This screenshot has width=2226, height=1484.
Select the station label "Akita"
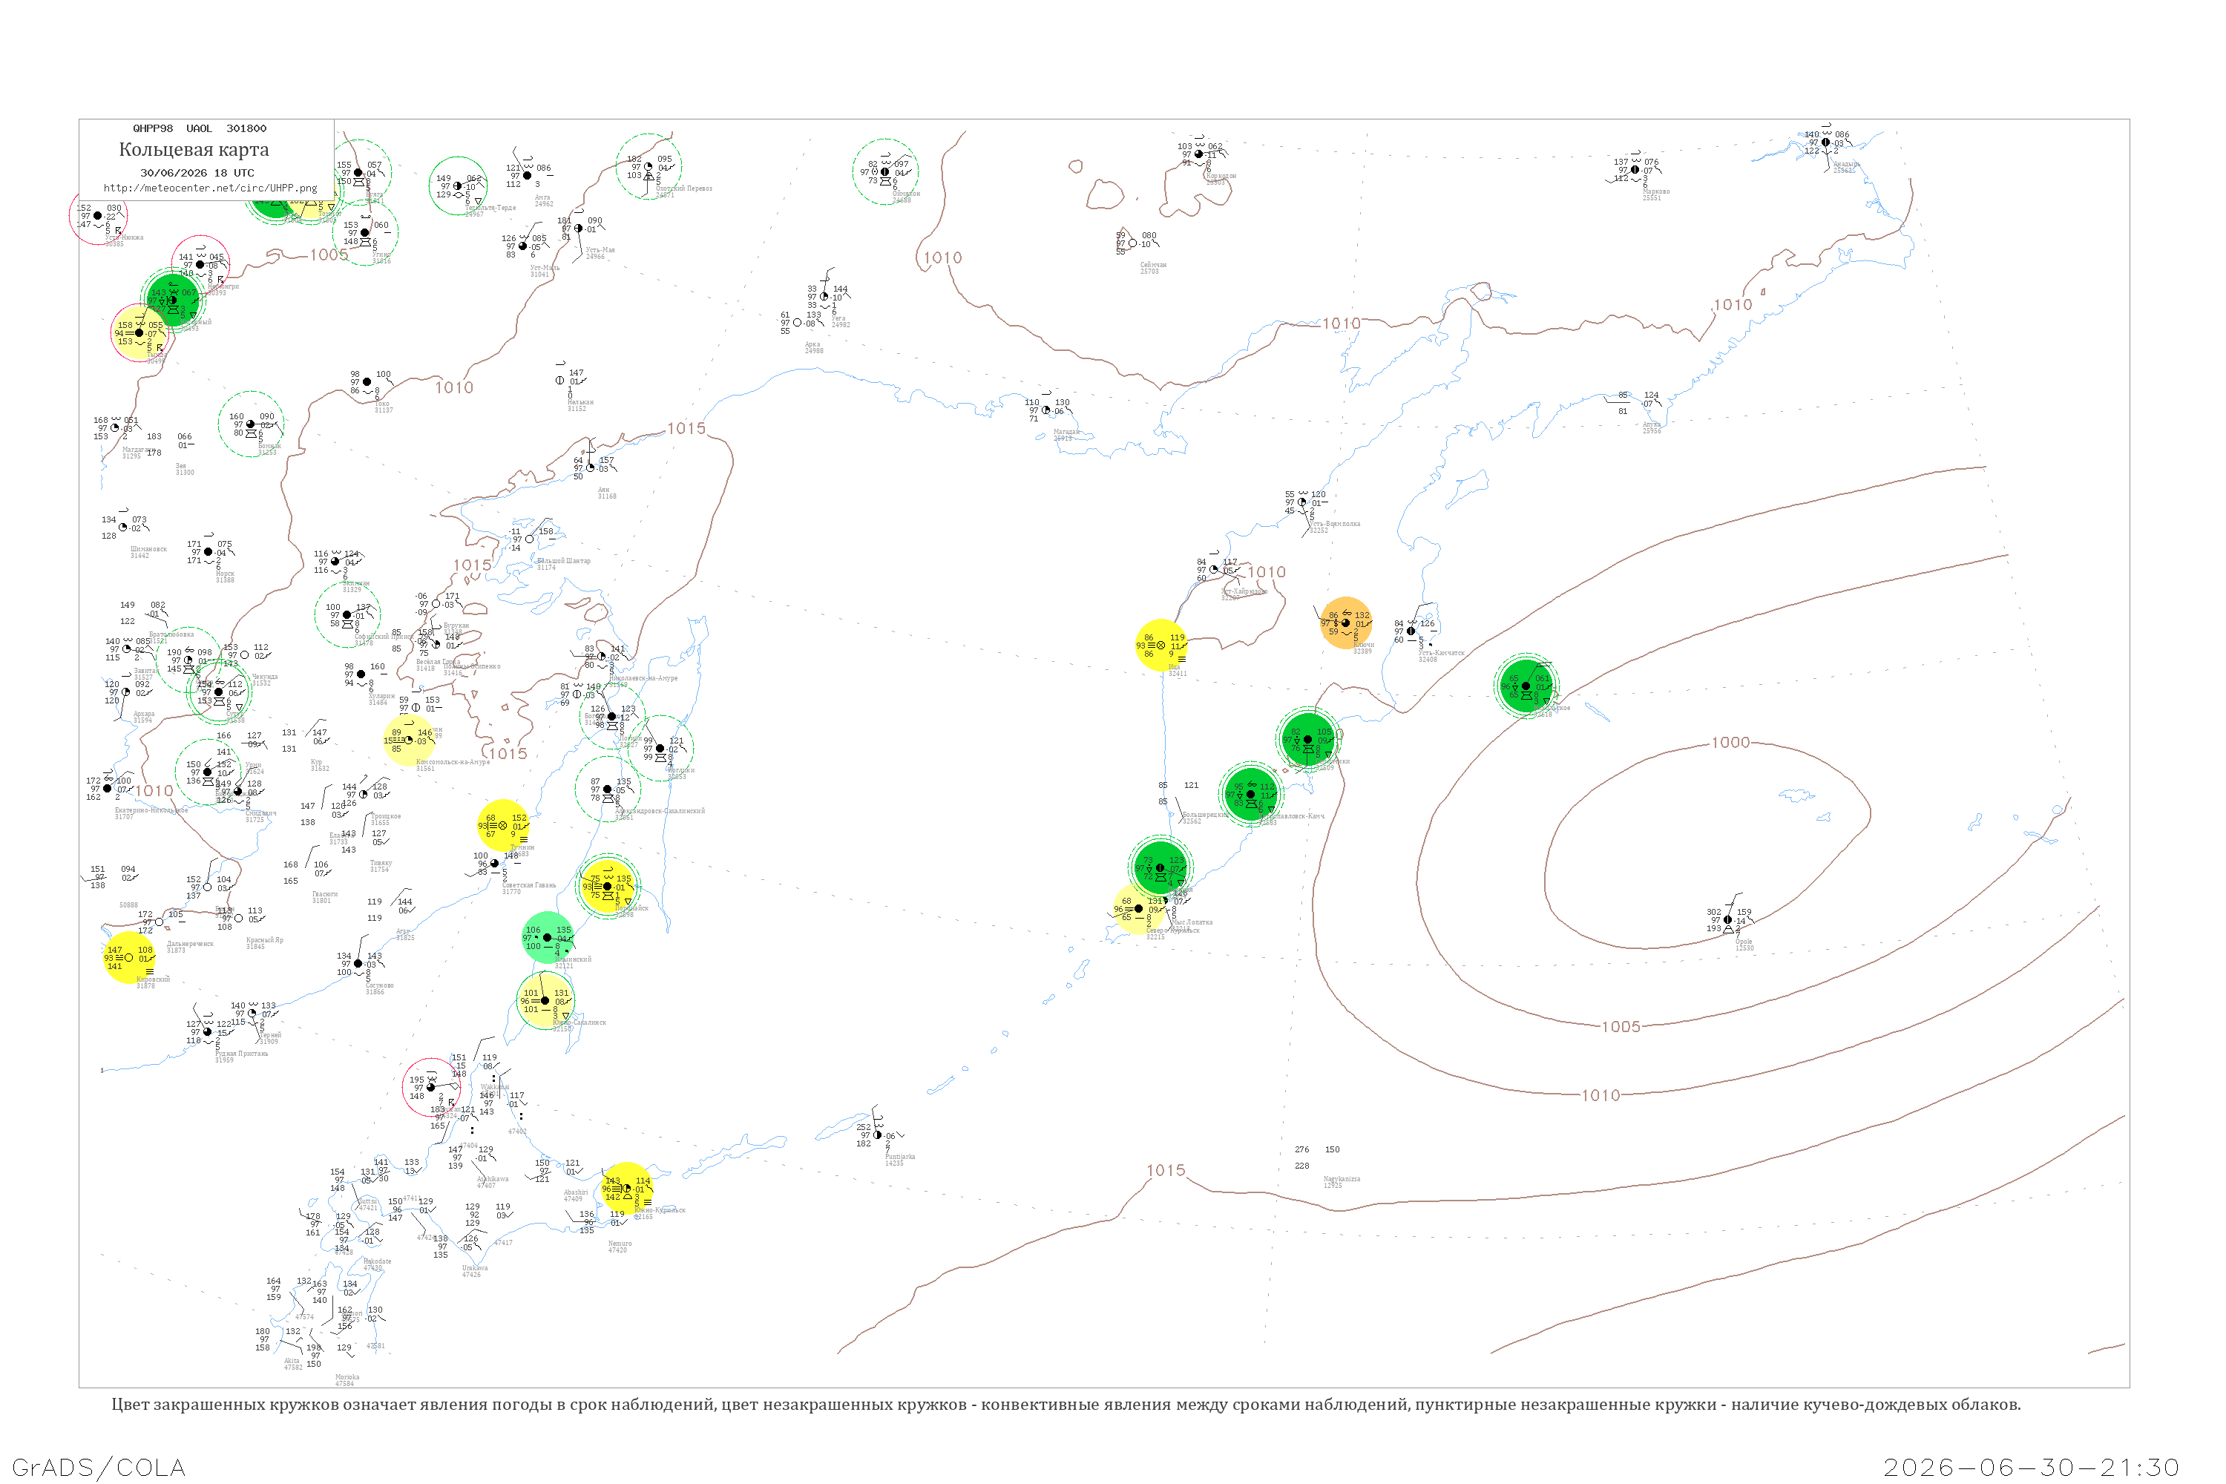(292, 1361)
